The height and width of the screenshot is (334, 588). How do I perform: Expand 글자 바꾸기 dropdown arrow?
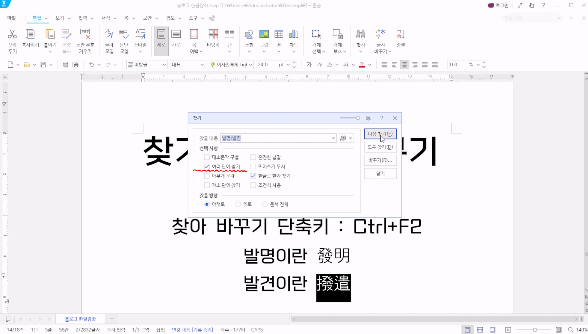coord(390,52)
